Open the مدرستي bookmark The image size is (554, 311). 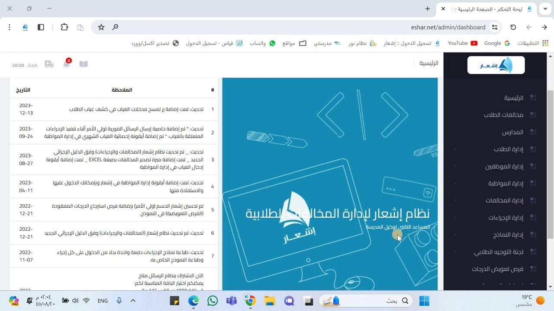pos(327,43)
